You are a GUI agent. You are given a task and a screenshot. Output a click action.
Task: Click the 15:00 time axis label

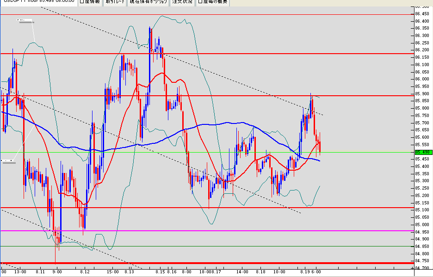pyautogui.click(x=113, y=272)
